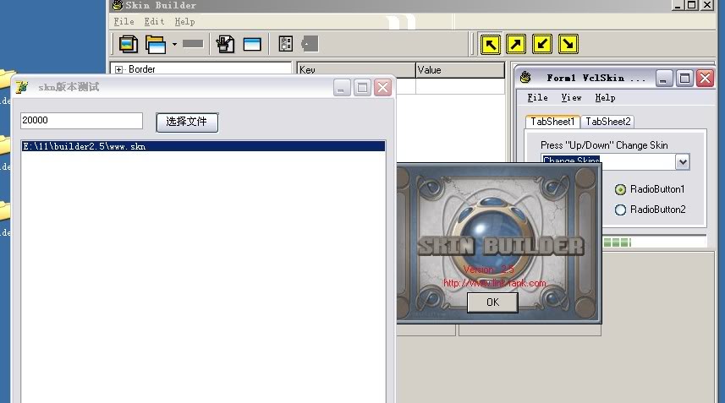The image size is (725, 403).
Task: Click the Version 2.5 text in about dialog
Action: point(488,270)
